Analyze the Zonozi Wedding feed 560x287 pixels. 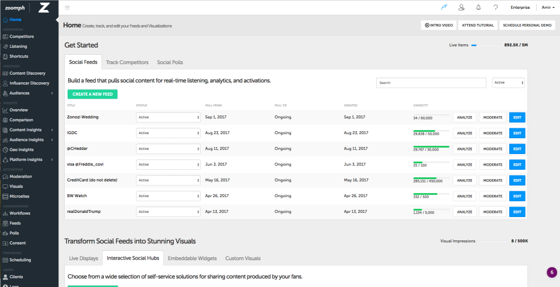coord(464,117)
